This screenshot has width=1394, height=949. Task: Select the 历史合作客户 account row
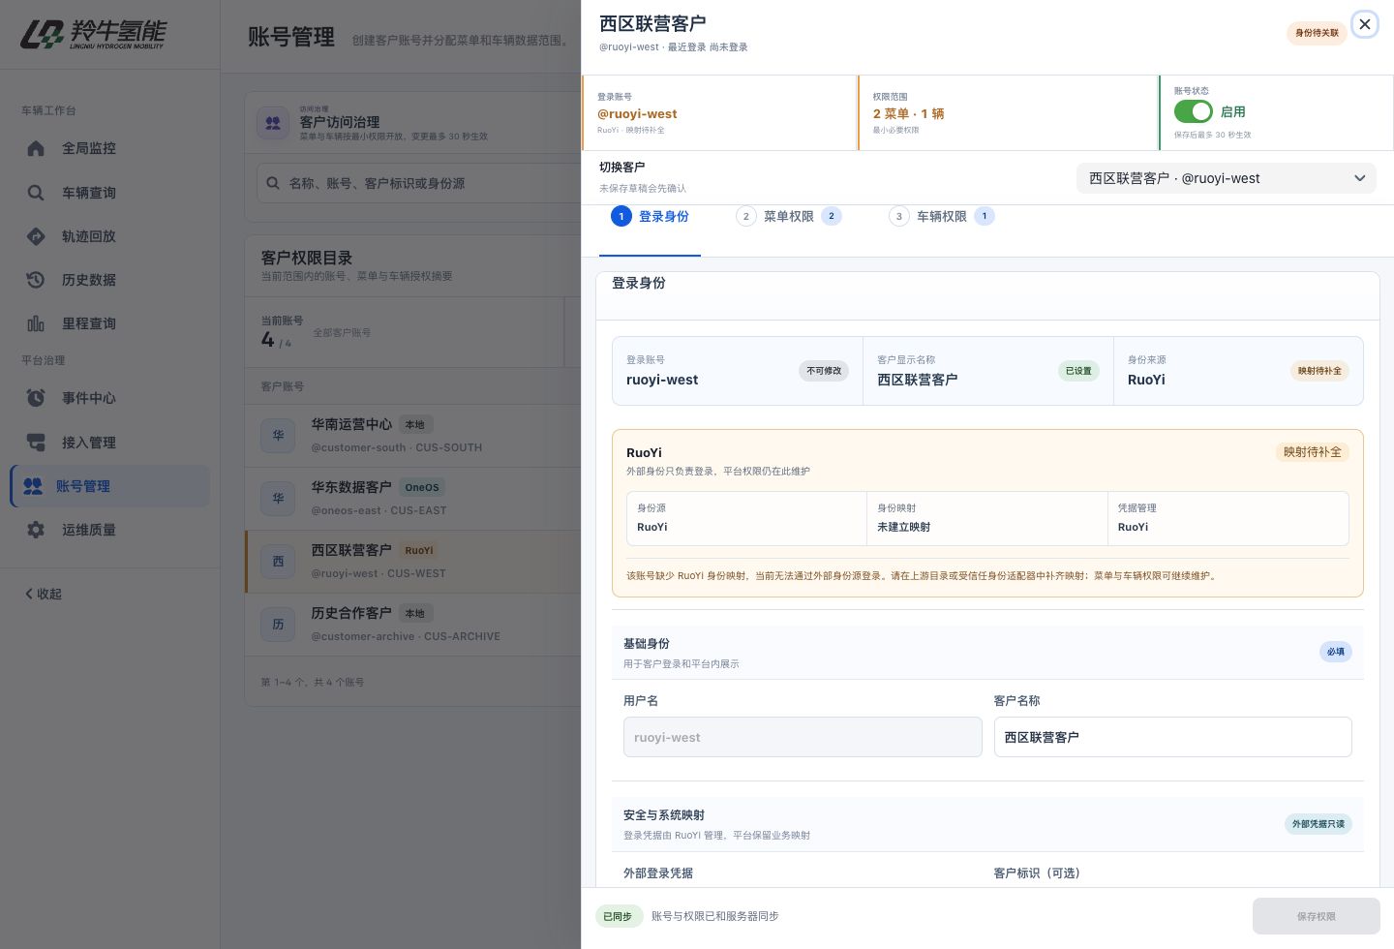413,625
